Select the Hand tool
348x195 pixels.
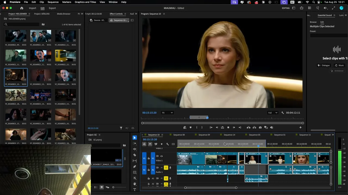(x=135, y=184)
